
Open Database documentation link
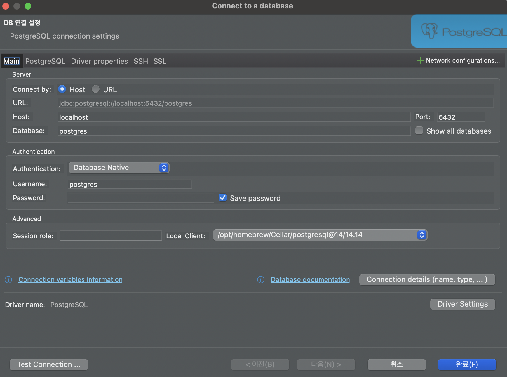point(310,280)
